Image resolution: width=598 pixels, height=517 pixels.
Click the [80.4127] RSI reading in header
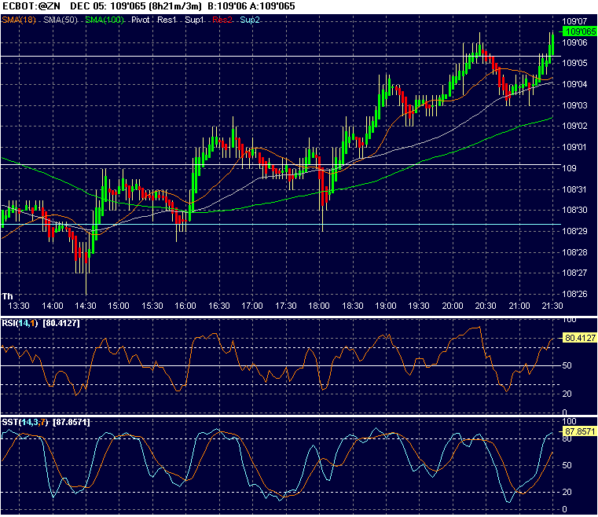click(x=61, y=323)
